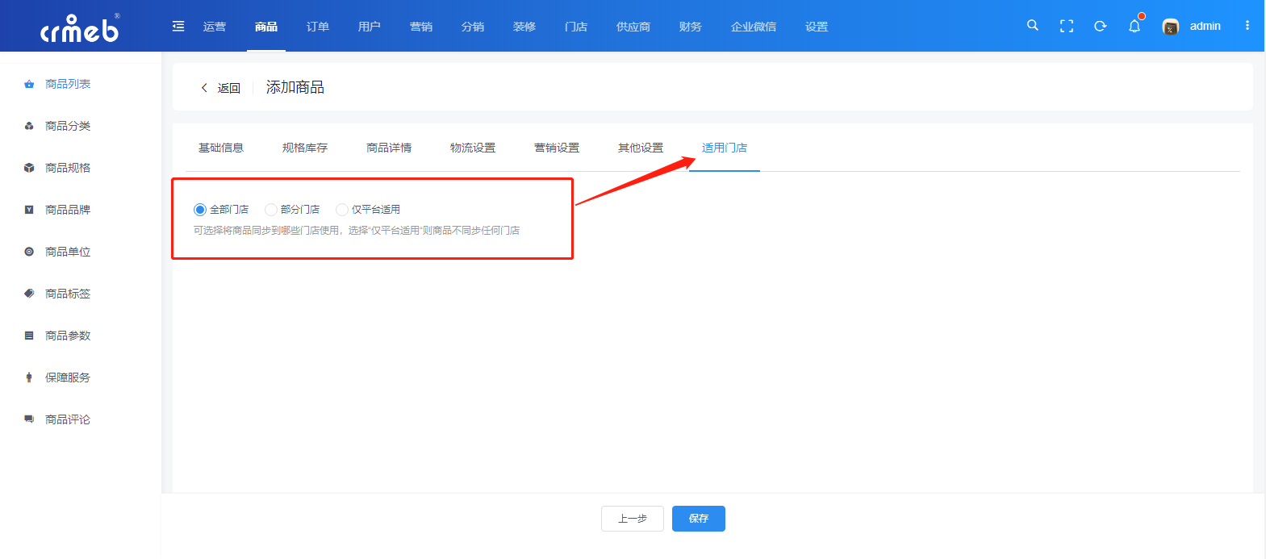The width and height of the screenshot is (1266, 559).
Task: Select the 部分门店 radio option
Action: [271, 210]
